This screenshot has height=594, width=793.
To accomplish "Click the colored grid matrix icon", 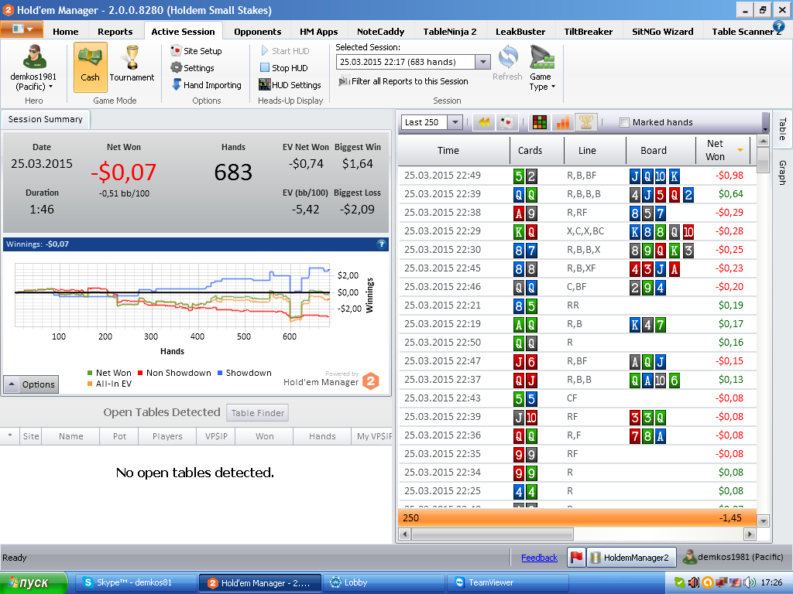I will tap(540, 122).
